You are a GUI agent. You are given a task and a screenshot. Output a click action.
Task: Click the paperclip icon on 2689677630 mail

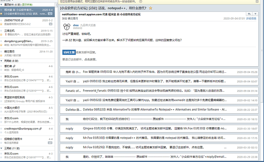coord(22,20)
